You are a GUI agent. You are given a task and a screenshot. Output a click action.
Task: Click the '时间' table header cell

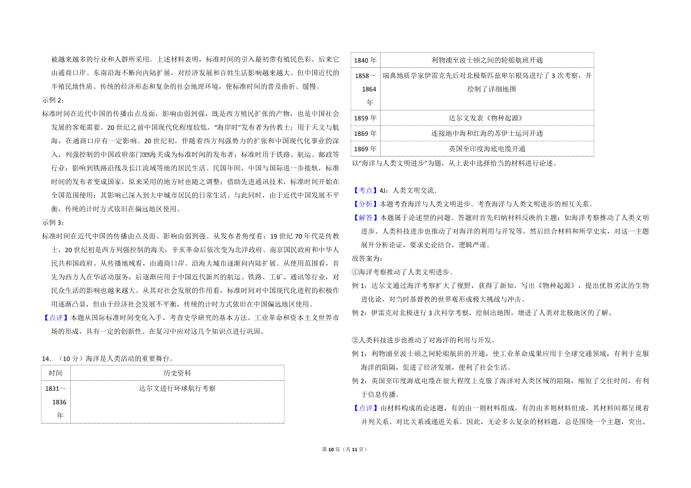click(x=55, y=373)
